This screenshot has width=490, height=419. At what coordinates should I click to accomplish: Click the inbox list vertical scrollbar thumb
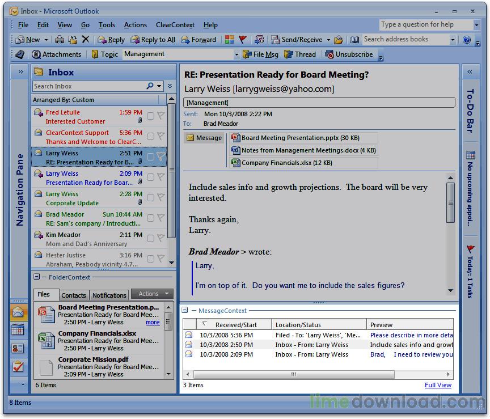click(172, 170)
